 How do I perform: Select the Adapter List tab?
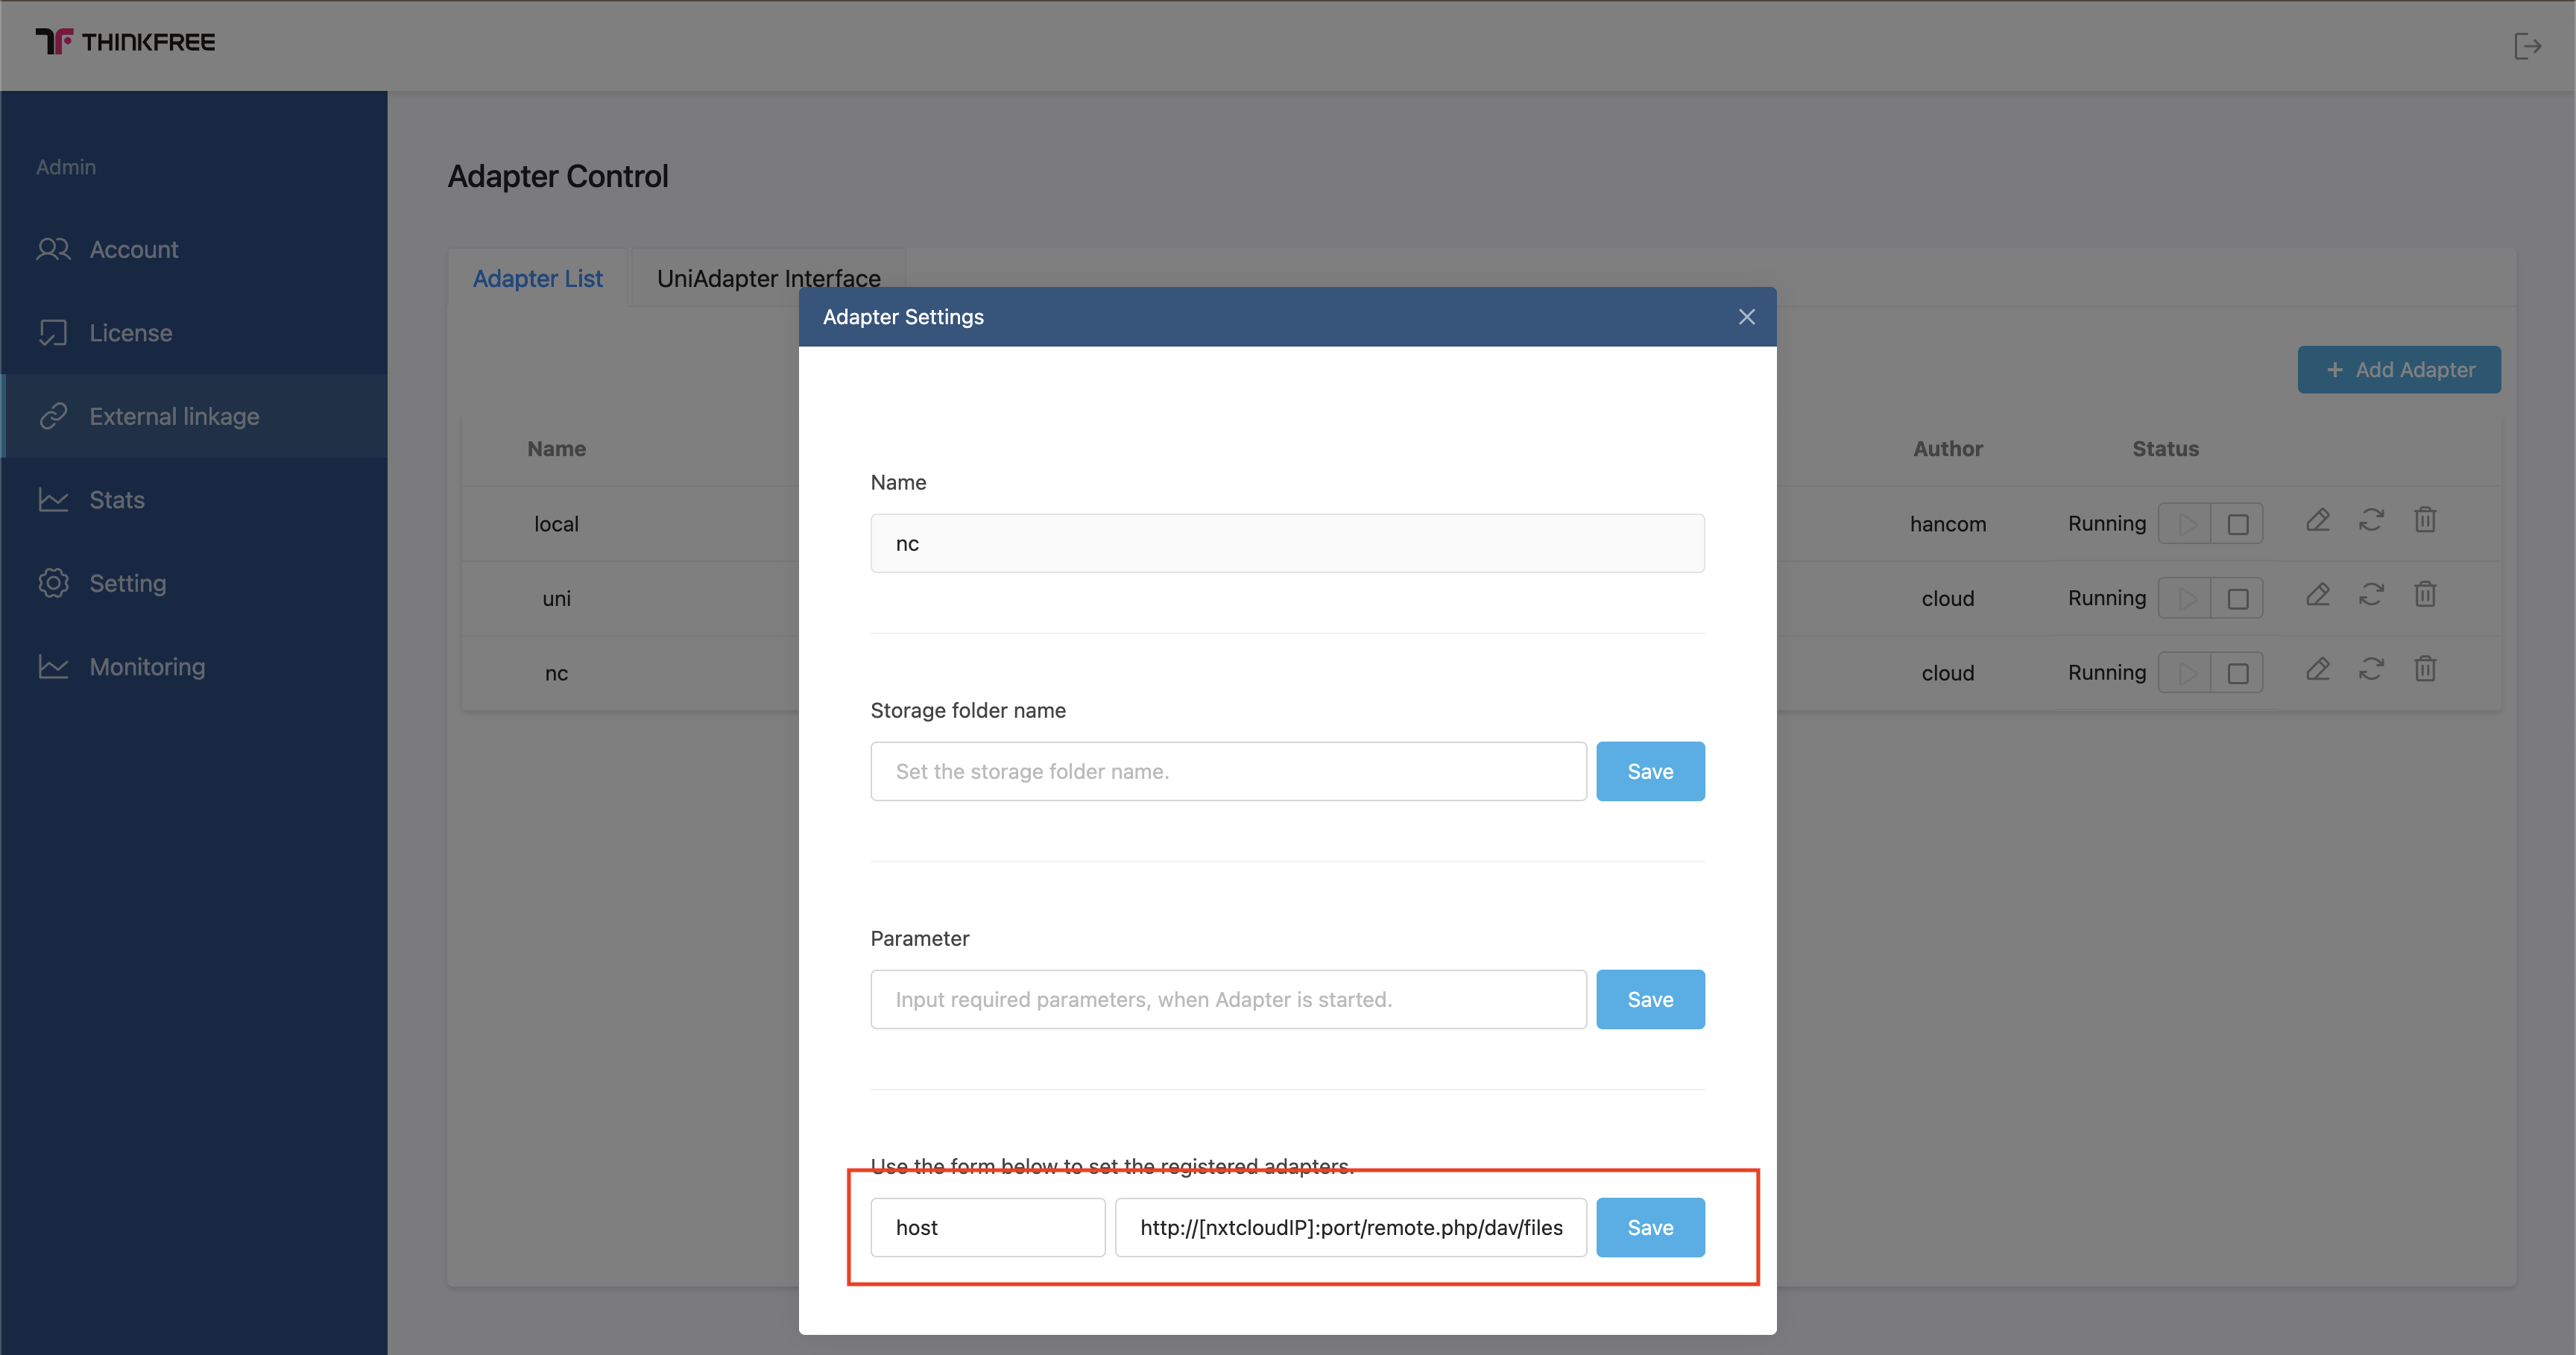[x=537, y=278]
